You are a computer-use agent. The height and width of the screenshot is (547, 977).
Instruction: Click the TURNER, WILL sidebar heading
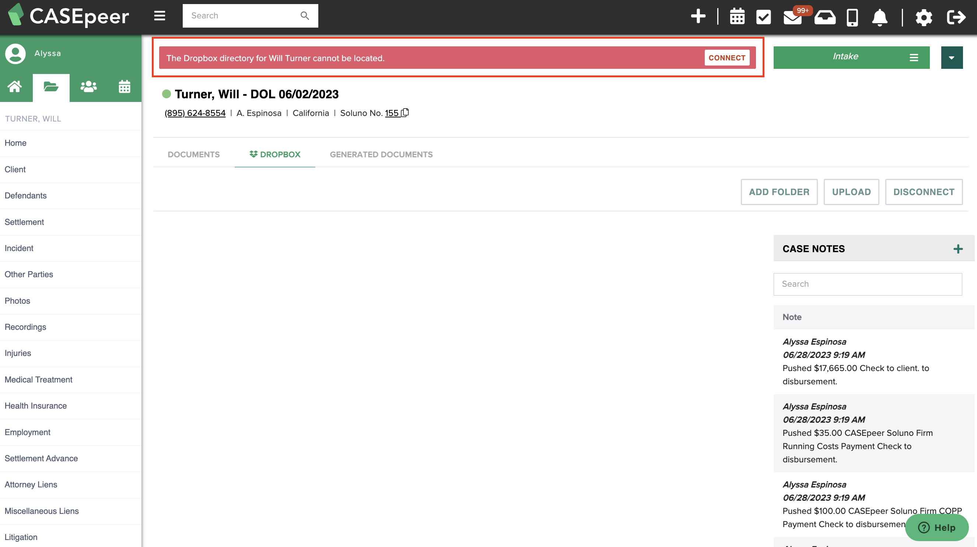pyautogui.click(x=33, y=119)
